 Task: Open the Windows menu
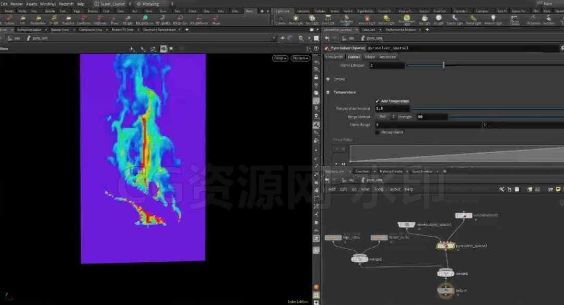[x=48, y=4]
